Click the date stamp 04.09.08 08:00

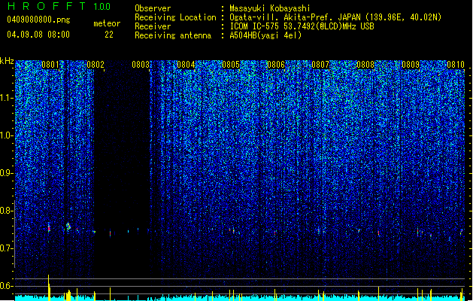38,34
